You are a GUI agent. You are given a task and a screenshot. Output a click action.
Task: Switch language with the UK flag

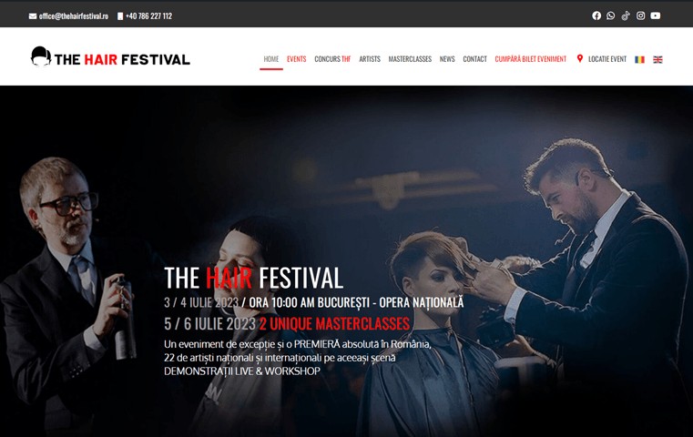[657, 59]
